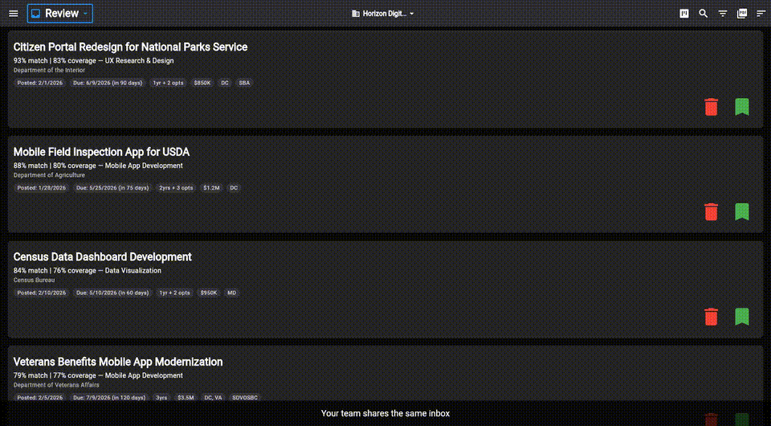Save the Mobile Field Inspection App with bookmark
771x426 pixels.
coord(742,212)
